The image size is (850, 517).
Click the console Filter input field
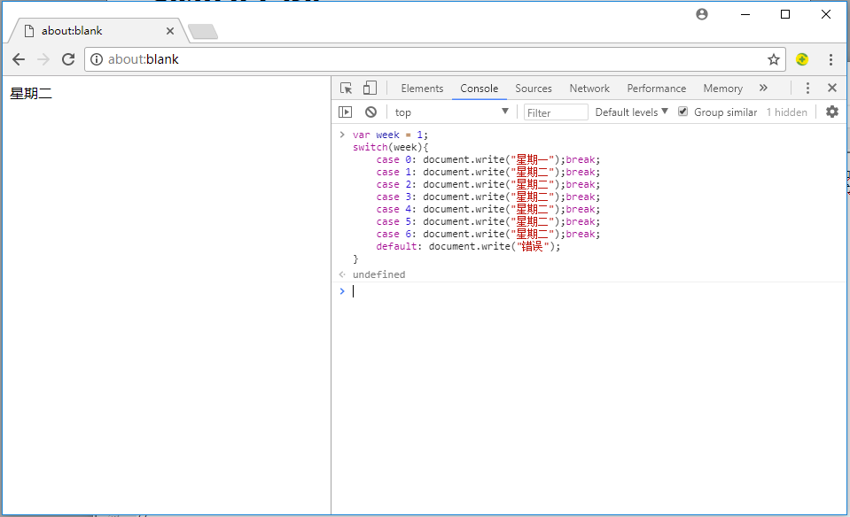(x=556, y=112)
